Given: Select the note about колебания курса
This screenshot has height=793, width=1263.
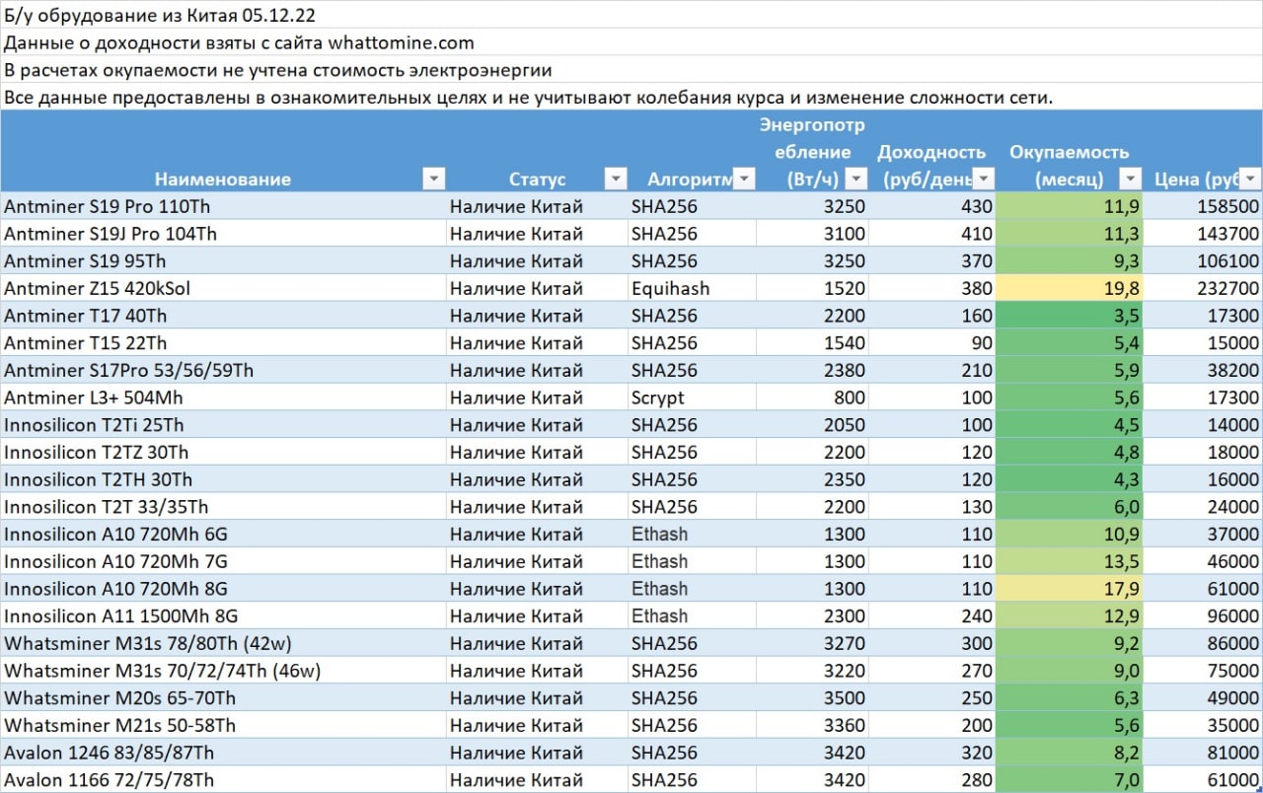Looking at the screenshot, I should [631, 98].
